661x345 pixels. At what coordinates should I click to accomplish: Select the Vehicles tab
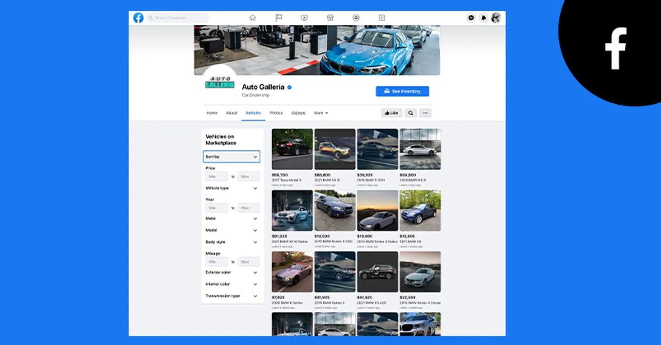click(253, 113)
